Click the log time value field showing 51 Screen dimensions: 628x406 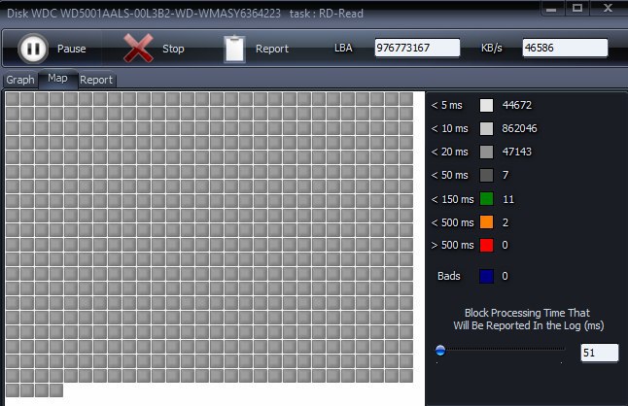(599, 353)
